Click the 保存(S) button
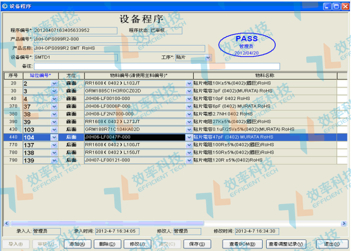351x251 pixels. [195, 244]
